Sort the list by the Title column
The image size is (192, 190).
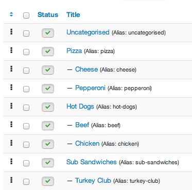pyautogui.click(x=73, y=15)
